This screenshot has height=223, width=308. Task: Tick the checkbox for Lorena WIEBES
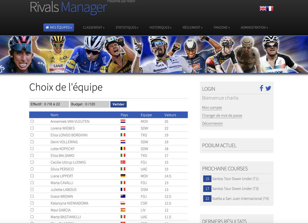click(32, 128)
